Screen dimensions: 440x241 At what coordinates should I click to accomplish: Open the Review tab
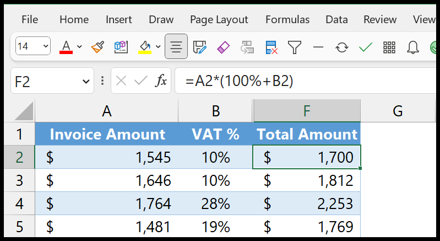coord(380,19)
